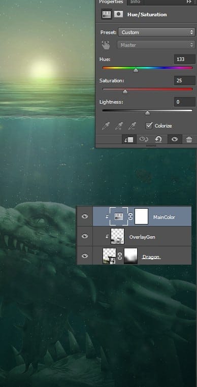Click the Hue value field showing 133
197x387 pixels.
(184, 59)
